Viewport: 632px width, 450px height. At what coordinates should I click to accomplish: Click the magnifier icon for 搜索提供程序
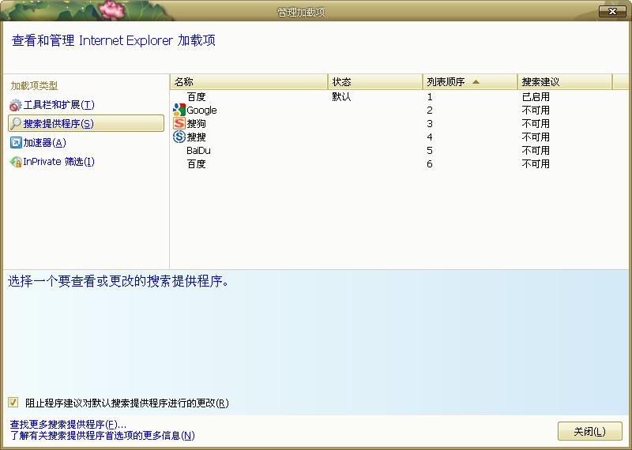pos(16,123)
